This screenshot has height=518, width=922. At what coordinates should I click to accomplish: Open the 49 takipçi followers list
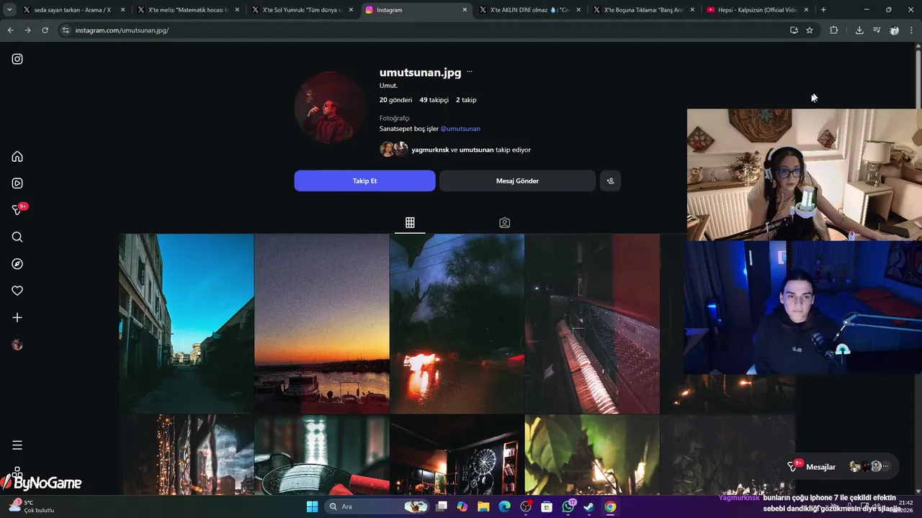tap(434, 100)
